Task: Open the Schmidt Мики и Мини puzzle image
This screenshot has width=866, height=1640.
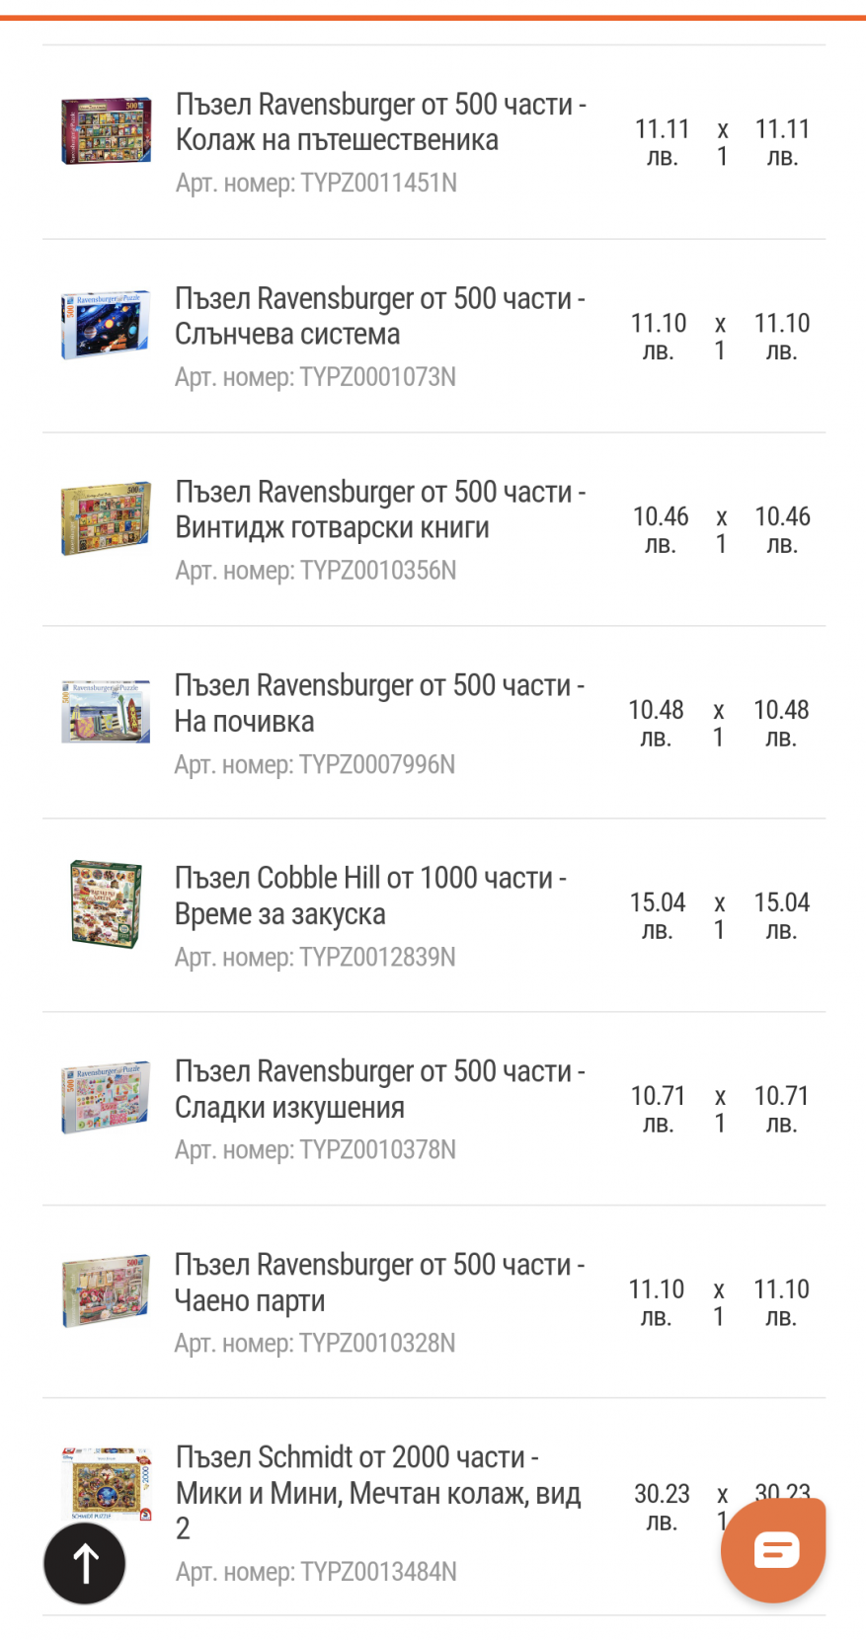Action: pyautogui.click(x=107, y=1484)
